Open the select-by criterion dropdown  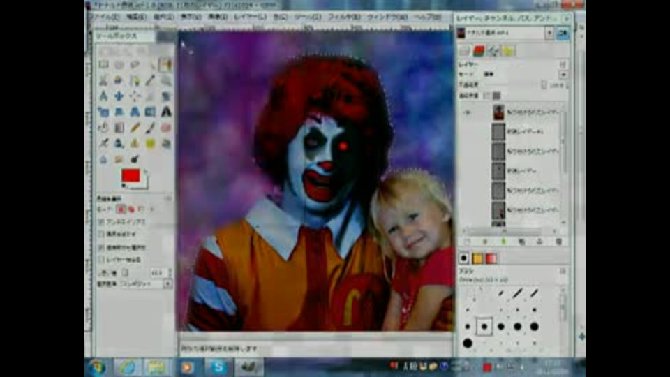pyautogui.click(x=167, y=283)
